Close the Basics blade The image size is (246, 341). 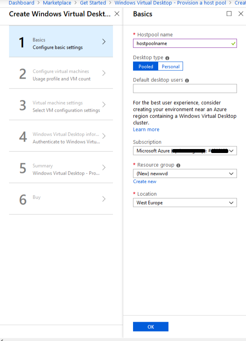241,14
